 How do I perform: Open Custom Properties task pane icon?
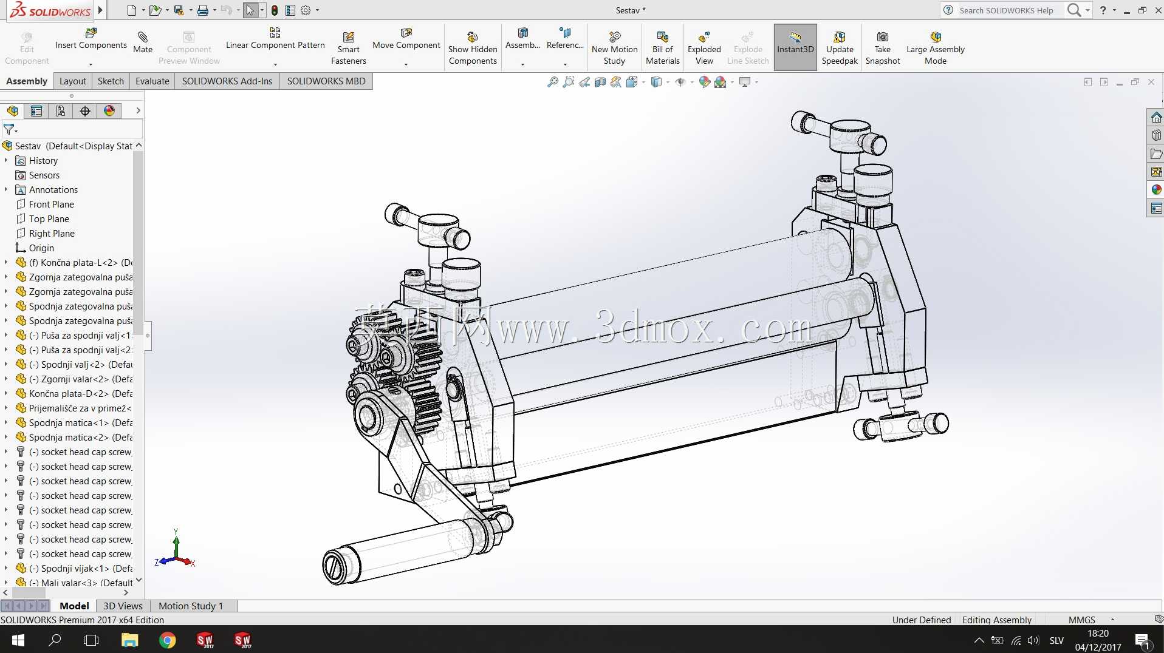1156,209
